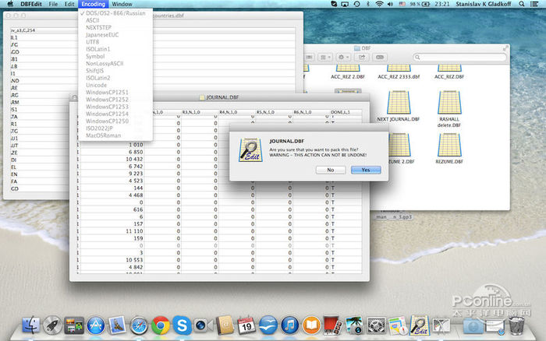Open the NEXT JOURNAL.DBF file icon
Viewport: 546px width, 341px height.
(398, 102)
